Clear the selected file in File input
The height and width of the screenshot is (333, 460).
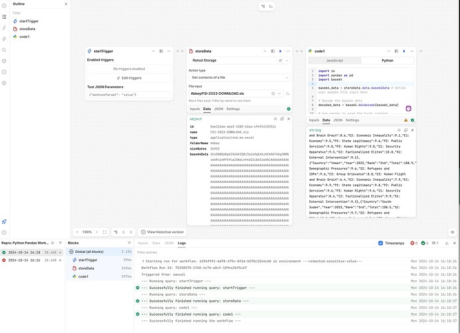tap(273, 93)
